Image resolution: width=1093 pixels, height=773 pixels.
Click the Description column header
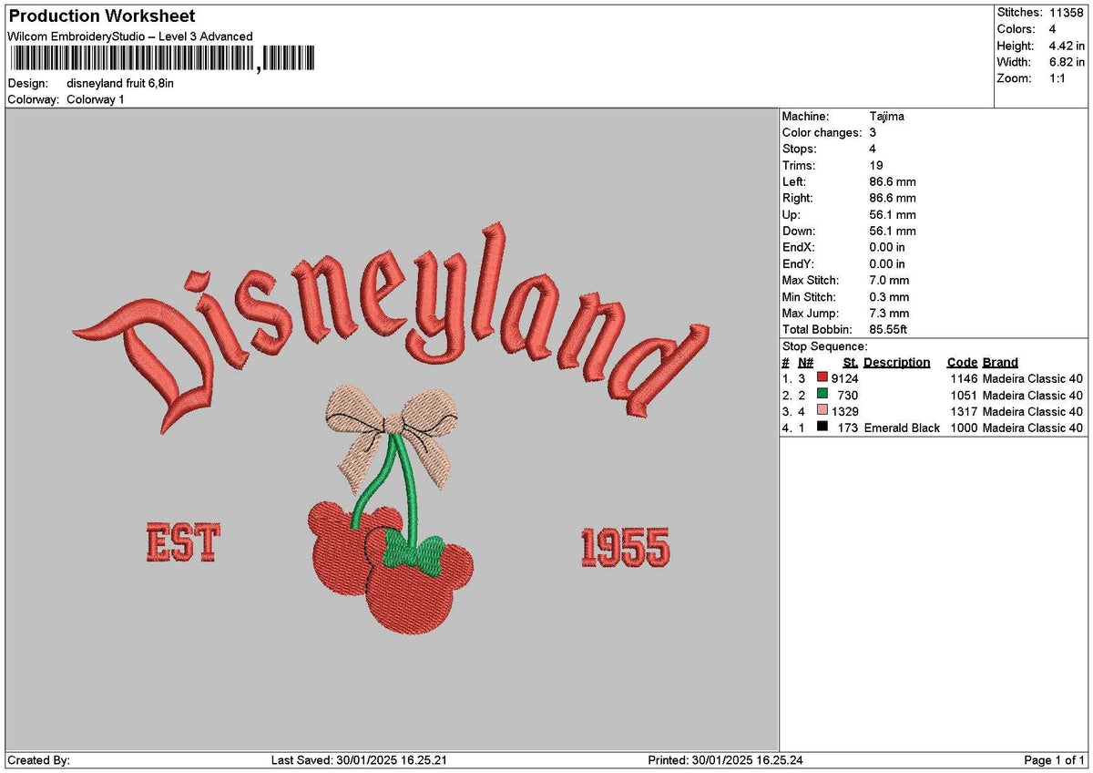point(896,363)
